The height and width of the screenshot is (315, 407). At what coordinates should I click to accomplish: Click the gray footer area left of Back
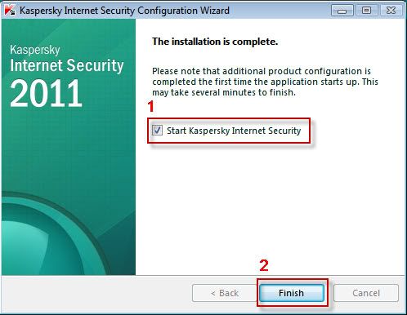pos(96,293)
